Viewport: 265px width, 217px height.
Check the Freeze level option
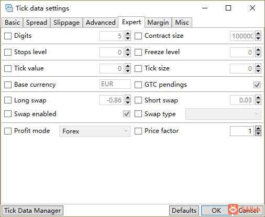tap(138, 52)
